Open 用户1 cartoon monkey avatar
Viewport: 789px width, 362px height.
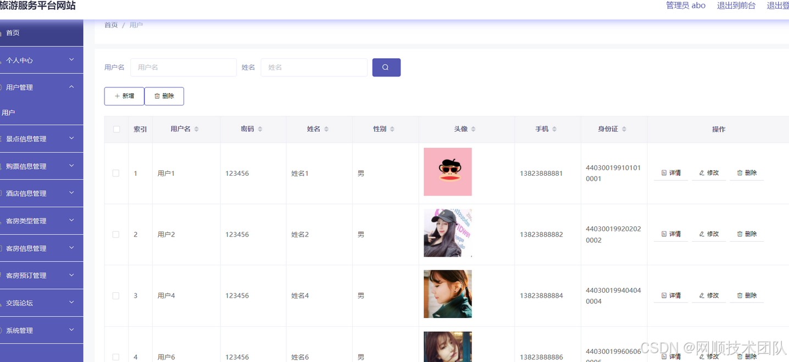(448, 172)
